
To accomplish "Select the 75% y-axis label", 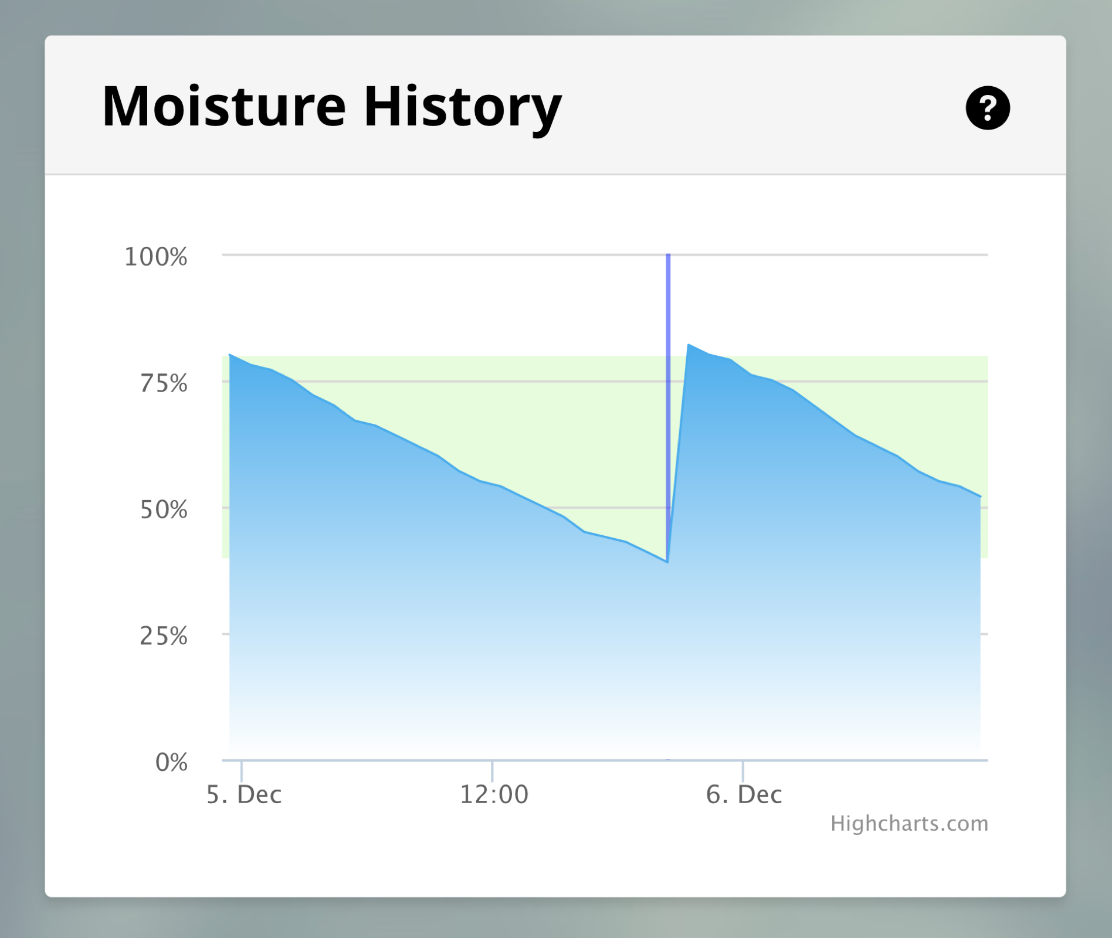I will [x=163, y=383].
